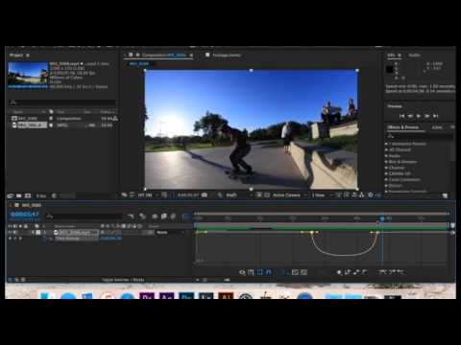Click the Fast Previews icon in viewer footer
The width and height of the screenshot is (461, 345).
point(346,195)
